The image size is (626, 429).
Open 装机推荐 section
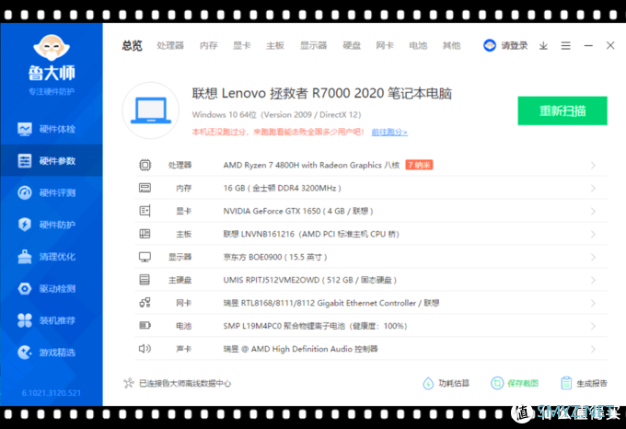(52, 320)
